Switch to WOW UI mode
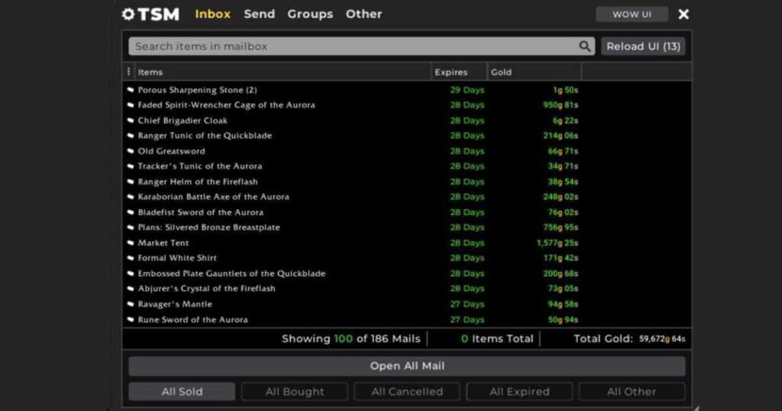 click(632, 15)
